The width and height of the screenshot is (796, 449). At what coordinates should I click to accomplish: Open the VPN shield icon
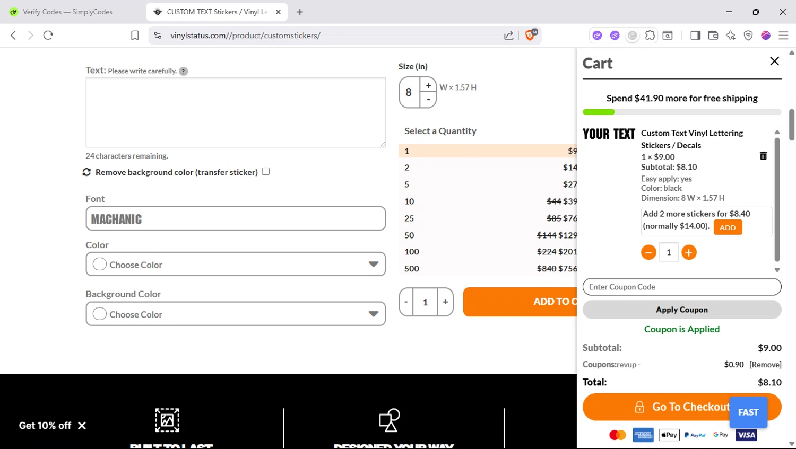tap(748, 36)
